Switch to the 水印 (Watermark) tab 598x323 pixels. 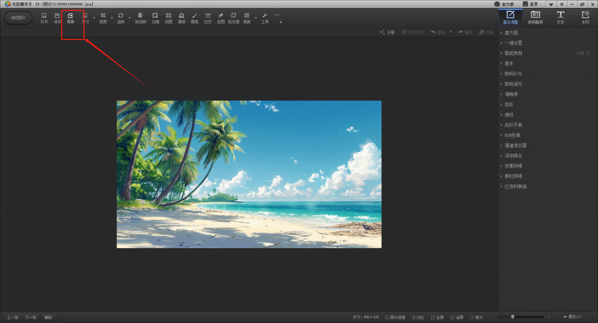pos(585,17)
